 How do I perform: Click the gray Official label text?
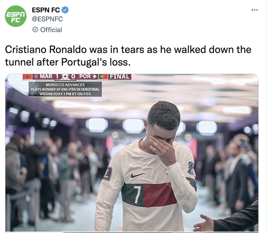click(x=51, y=30)
